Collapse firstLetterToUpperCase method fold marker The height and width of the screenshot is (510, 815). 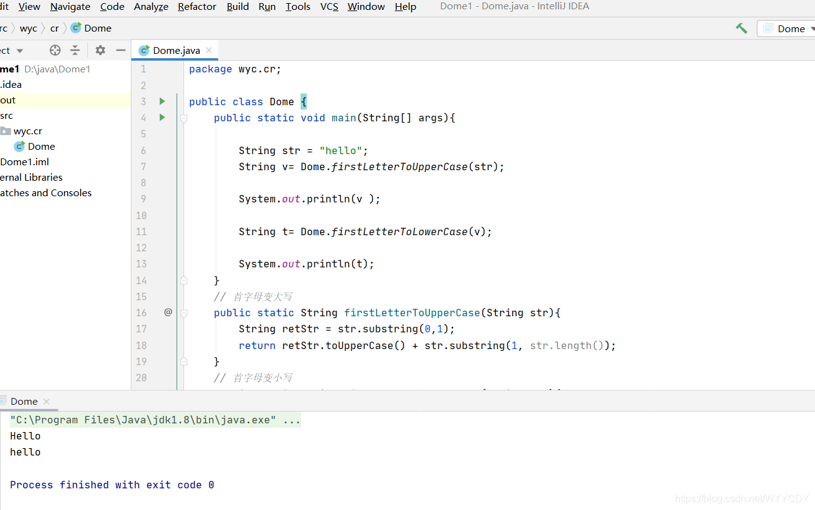[x=183, y=313]
